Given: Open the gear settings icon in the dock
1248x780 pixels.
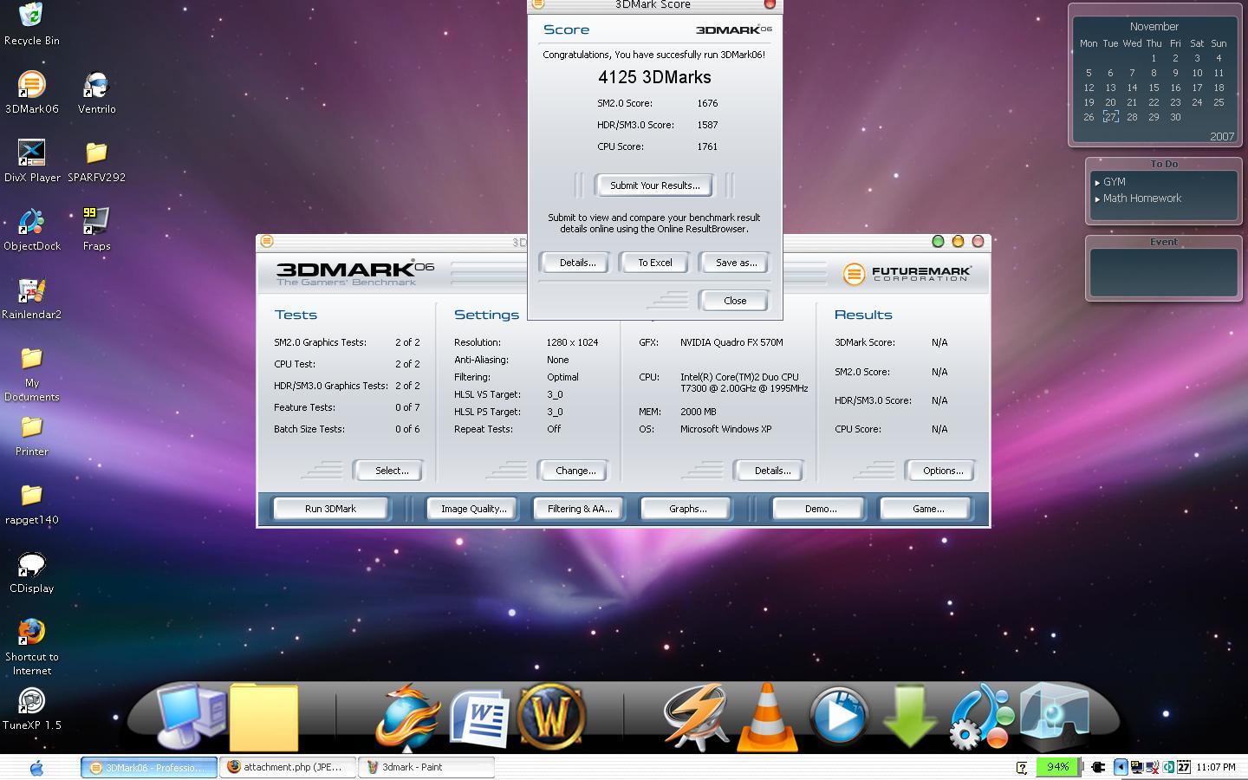Looking at the screenshot, I should (981, 717).
